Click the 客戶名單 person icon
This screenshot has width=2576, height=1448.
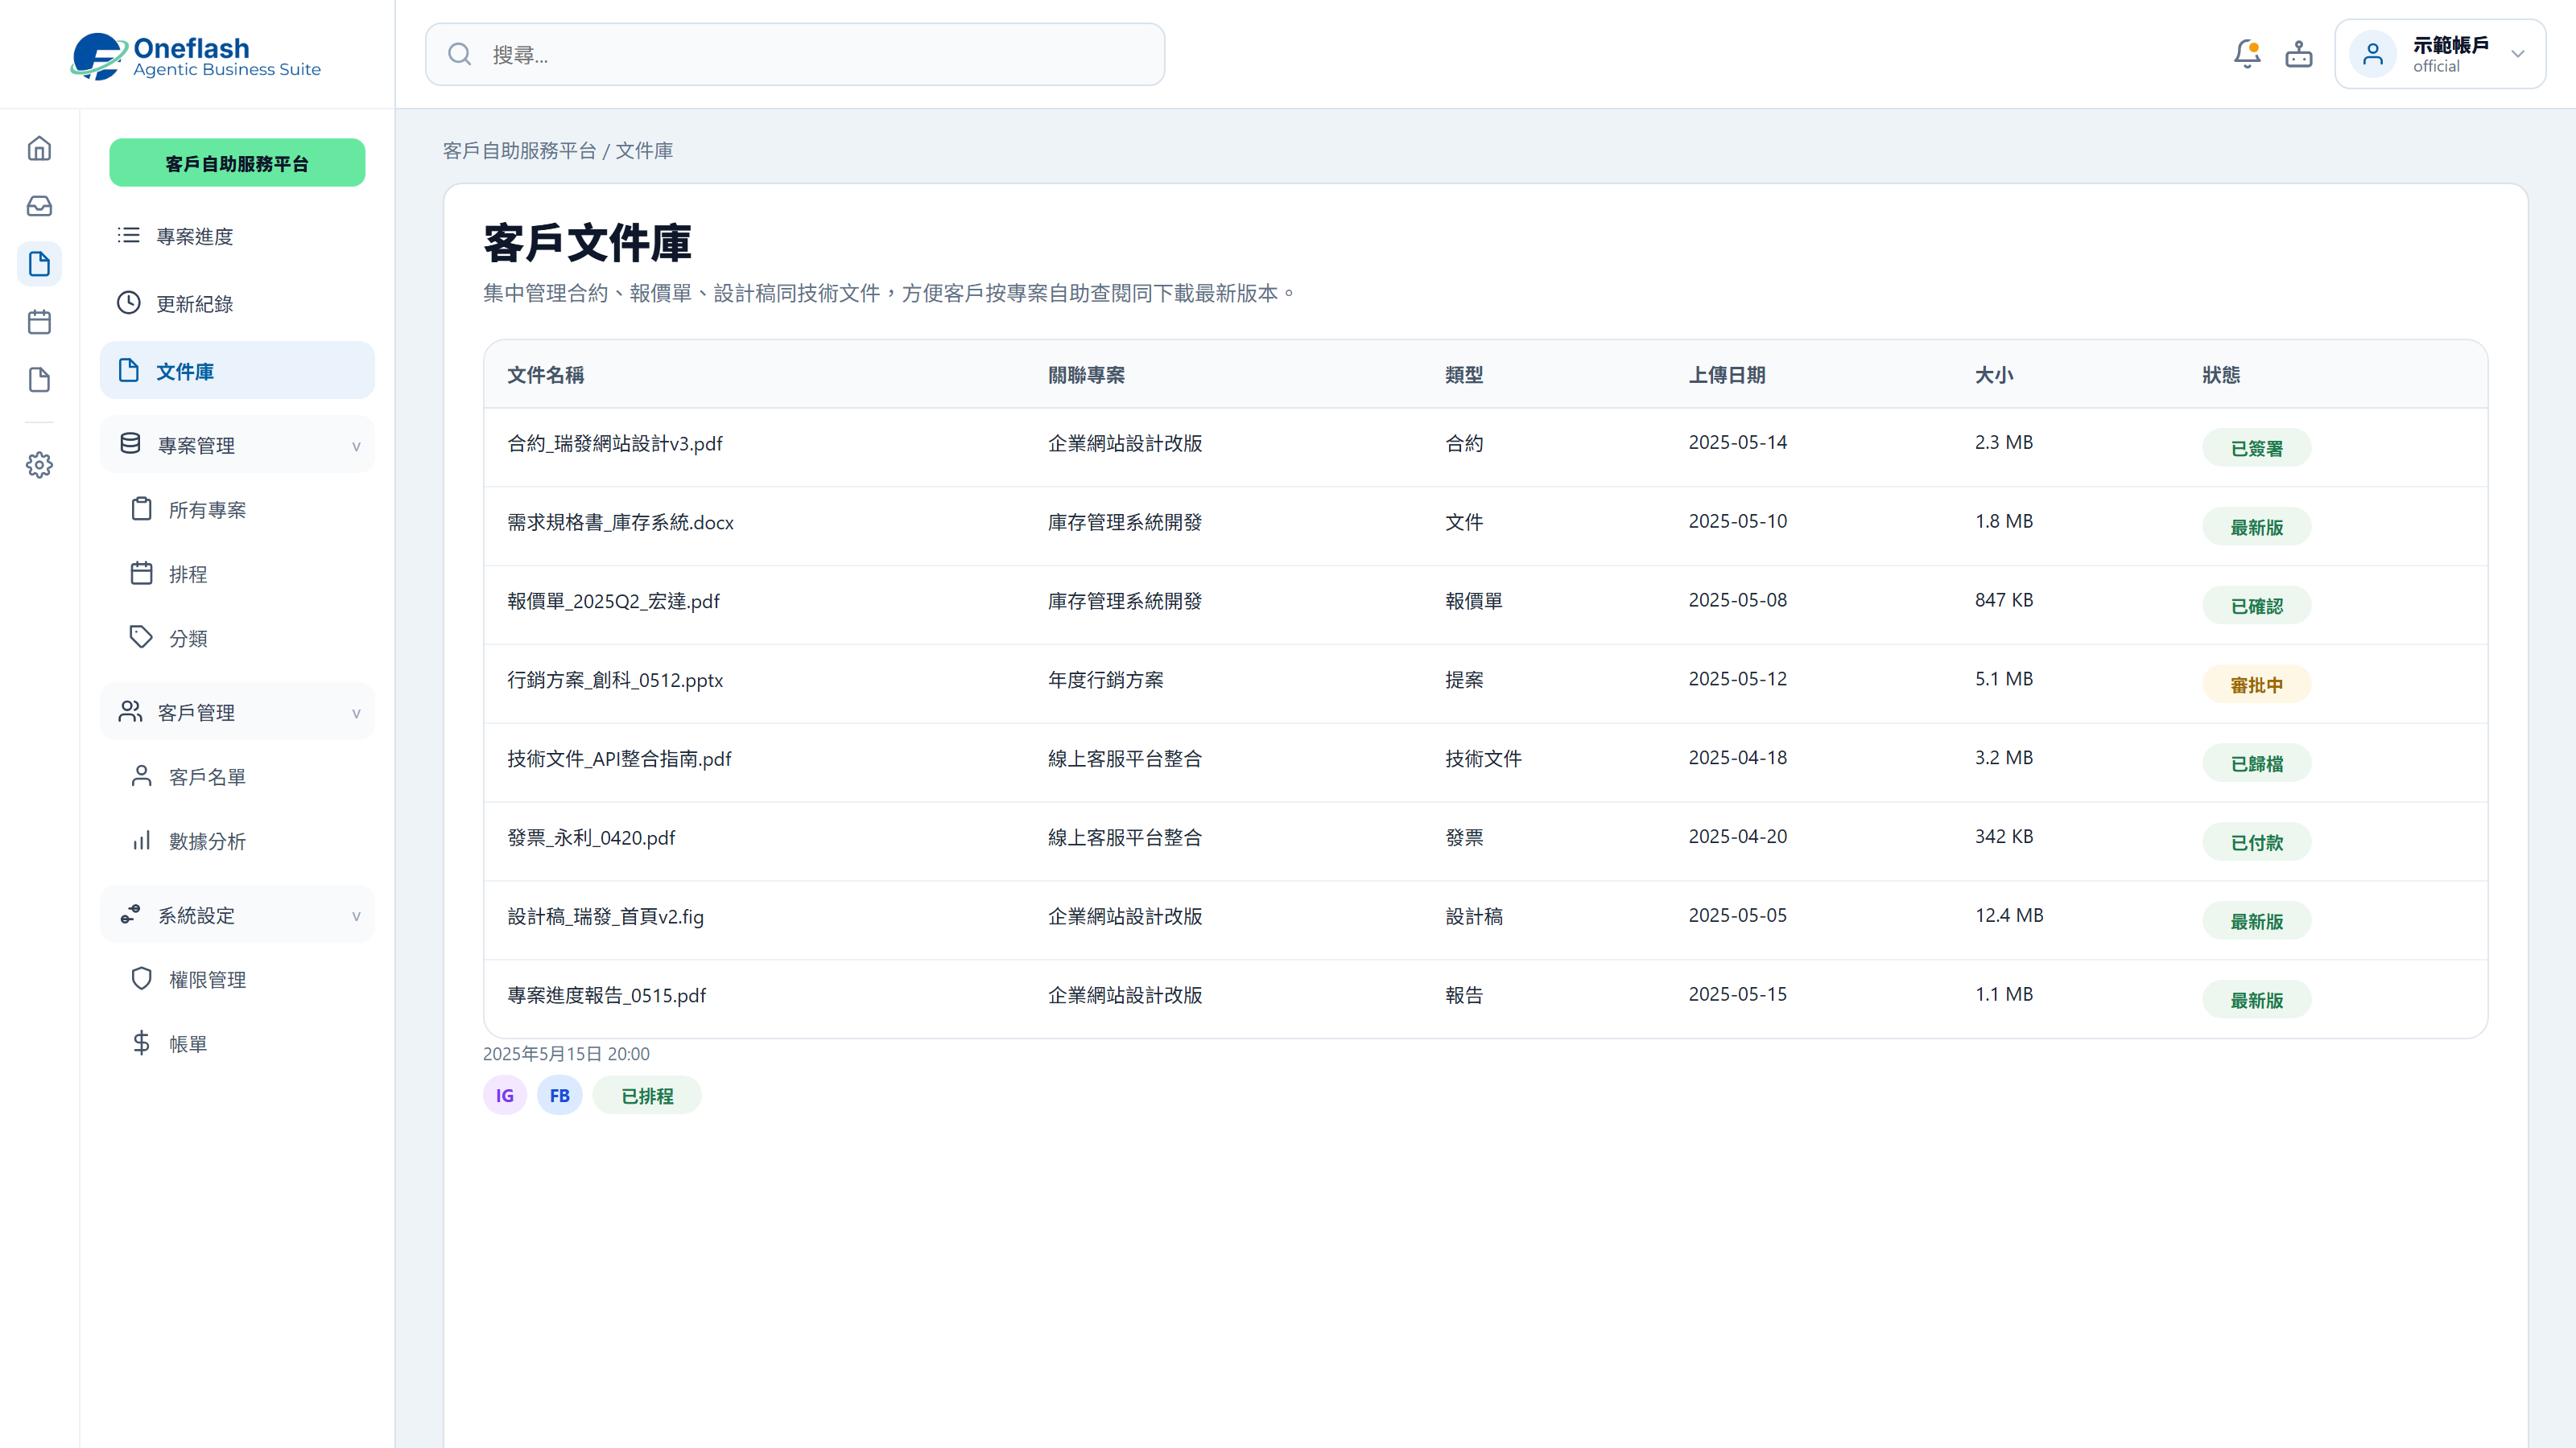tap(142, 775)
